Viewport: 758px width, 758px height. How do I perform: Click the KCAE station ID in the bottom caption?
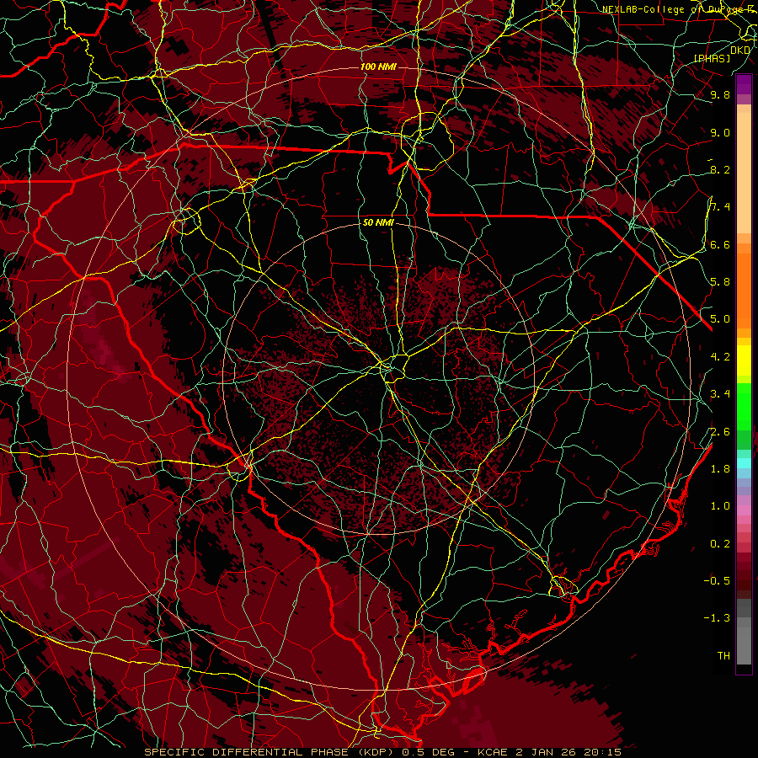(x=493, y=752)
